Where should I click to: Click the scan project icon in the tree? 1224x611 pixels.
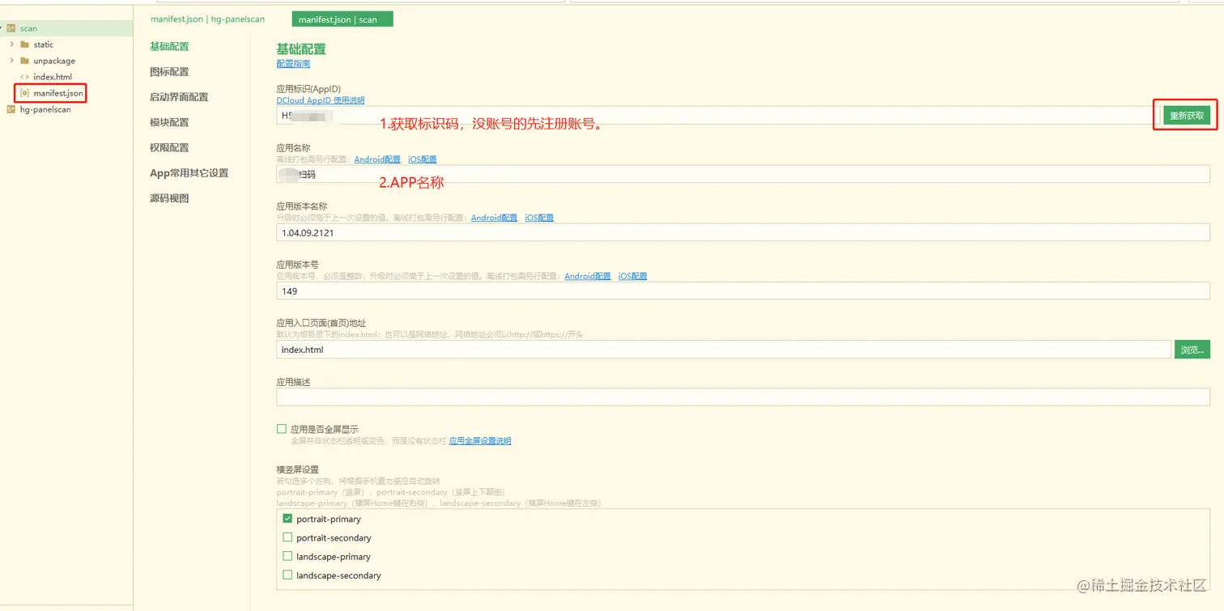tap(11, 28)
